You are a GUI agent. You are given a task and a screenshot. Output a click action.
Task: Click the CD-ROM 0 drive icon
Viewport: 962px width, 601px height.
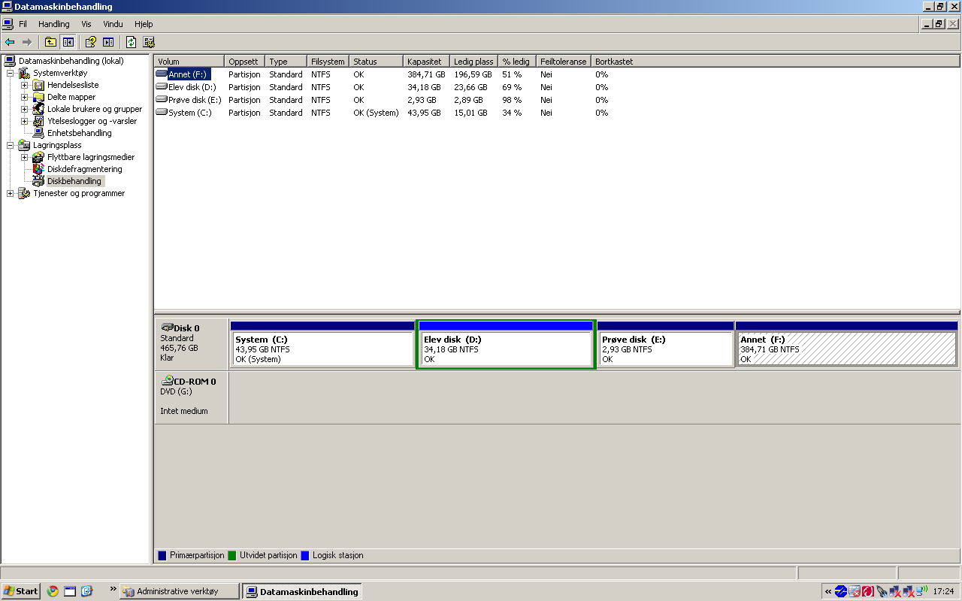(167, 381)
